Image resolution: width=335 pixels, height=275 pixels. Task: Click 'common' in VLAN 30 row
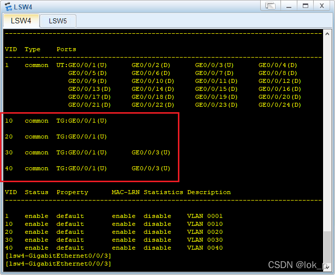tap(37, 152)
